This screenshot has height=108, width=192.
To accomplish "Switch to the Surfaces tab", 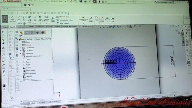I will coord(21,27).
